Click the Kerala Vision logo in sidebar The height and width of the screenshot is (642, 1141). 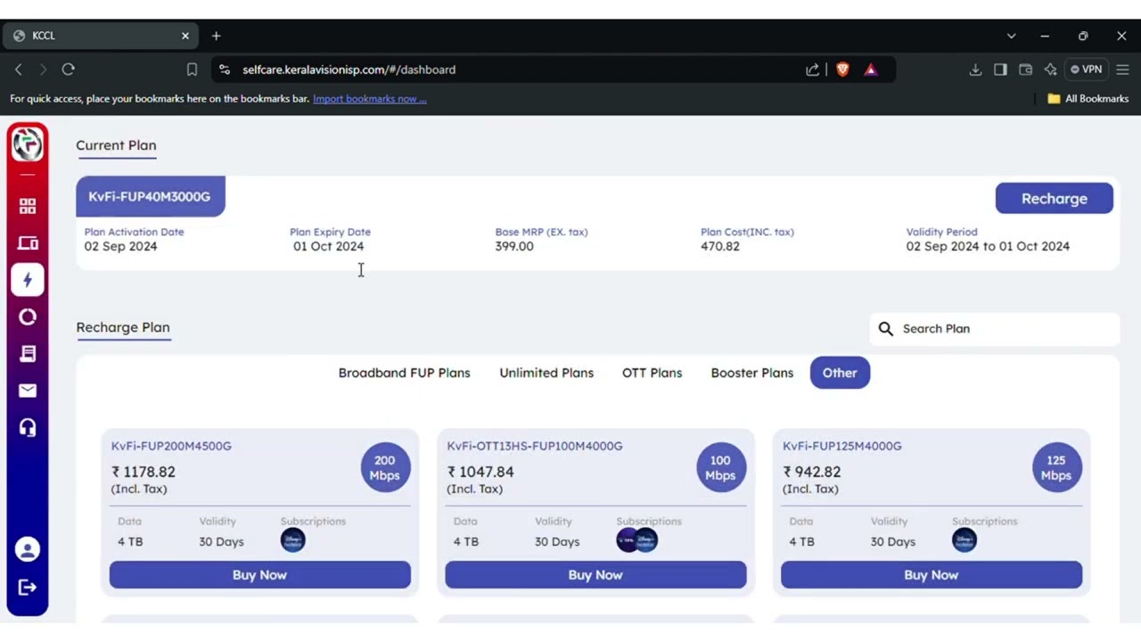[x=28, y=144]
